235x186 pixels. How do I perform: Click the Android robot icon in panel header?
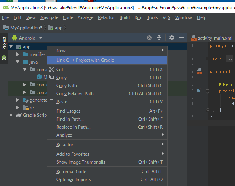click(x=14, y=38)
